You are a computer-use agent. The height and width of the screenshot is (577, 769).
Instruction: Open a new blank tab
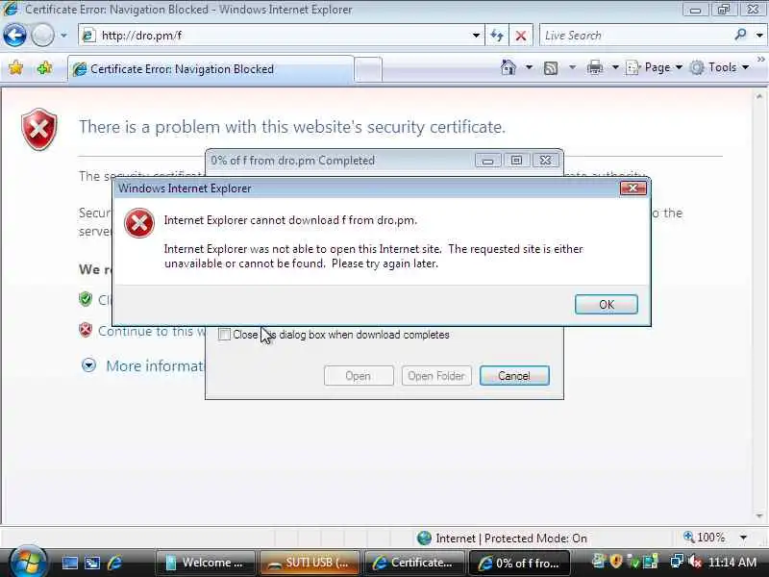pos(368,69)
